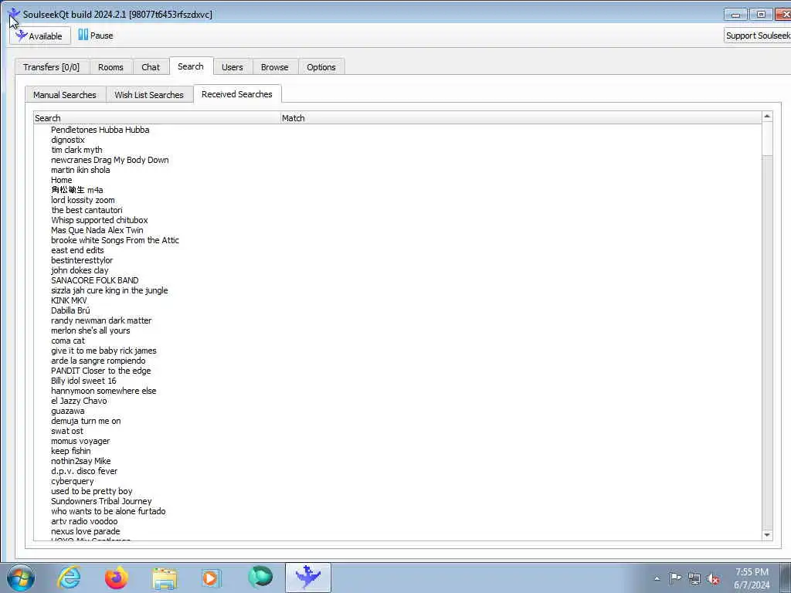Select the Search tab
The height and width of the screenshot is (593, 791).
[x=191, y=66]
